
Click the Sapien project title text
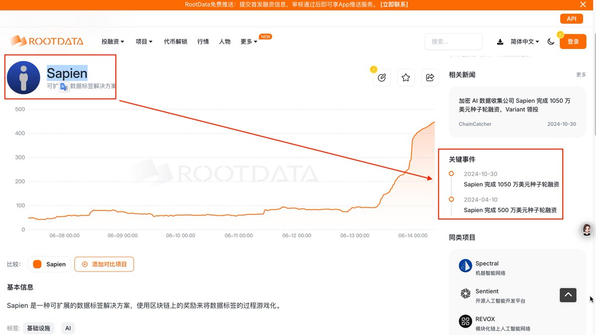pyautogui.click(x=67, y=73)
